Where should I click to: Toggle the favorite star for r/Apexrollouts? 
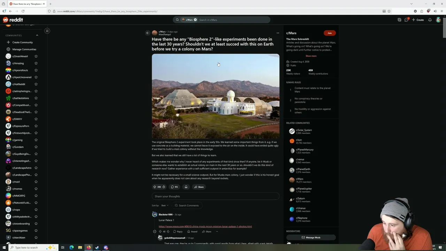pos(36,70)
